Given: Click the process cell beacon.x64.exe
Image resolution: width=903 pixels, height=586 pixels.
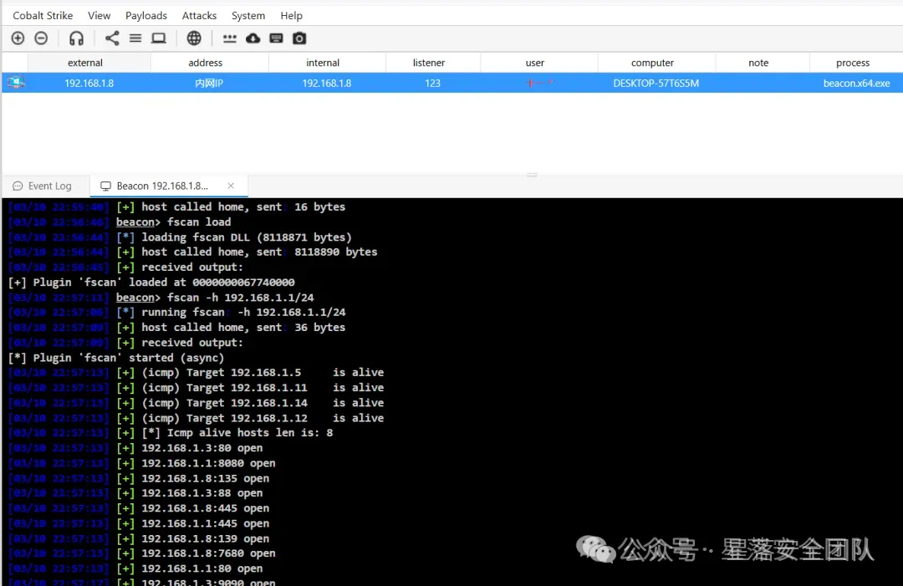Looking at the screenshot, I should (856, 83).
